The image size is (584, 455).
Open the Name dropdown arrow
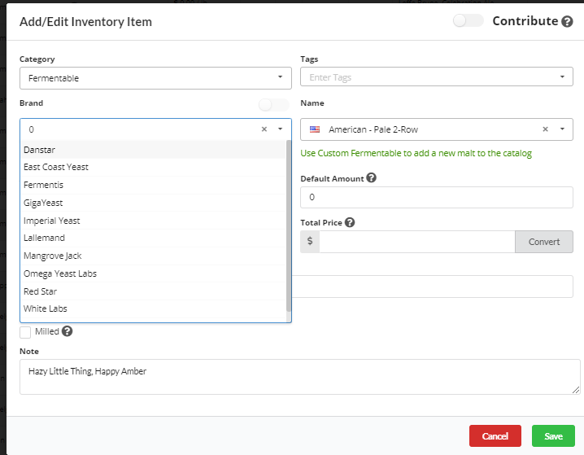(x=562, y=129)
